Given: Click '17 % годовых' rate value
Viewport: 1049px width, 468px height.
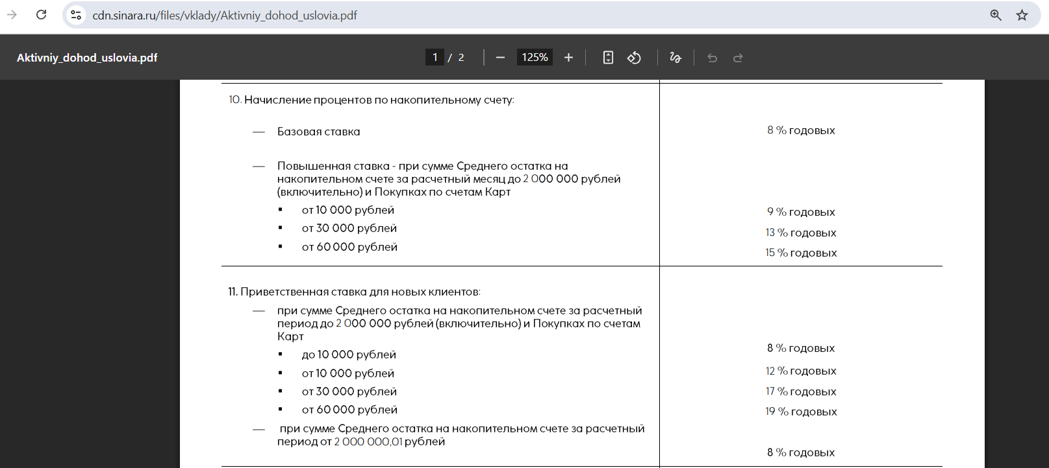Looking at the screenshot, I should pos(801,392).
